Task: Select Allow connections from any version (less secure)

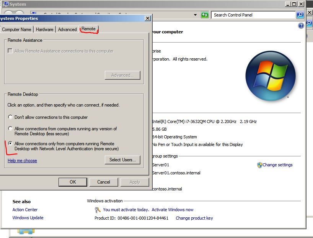Action: [x=10, y=128]
